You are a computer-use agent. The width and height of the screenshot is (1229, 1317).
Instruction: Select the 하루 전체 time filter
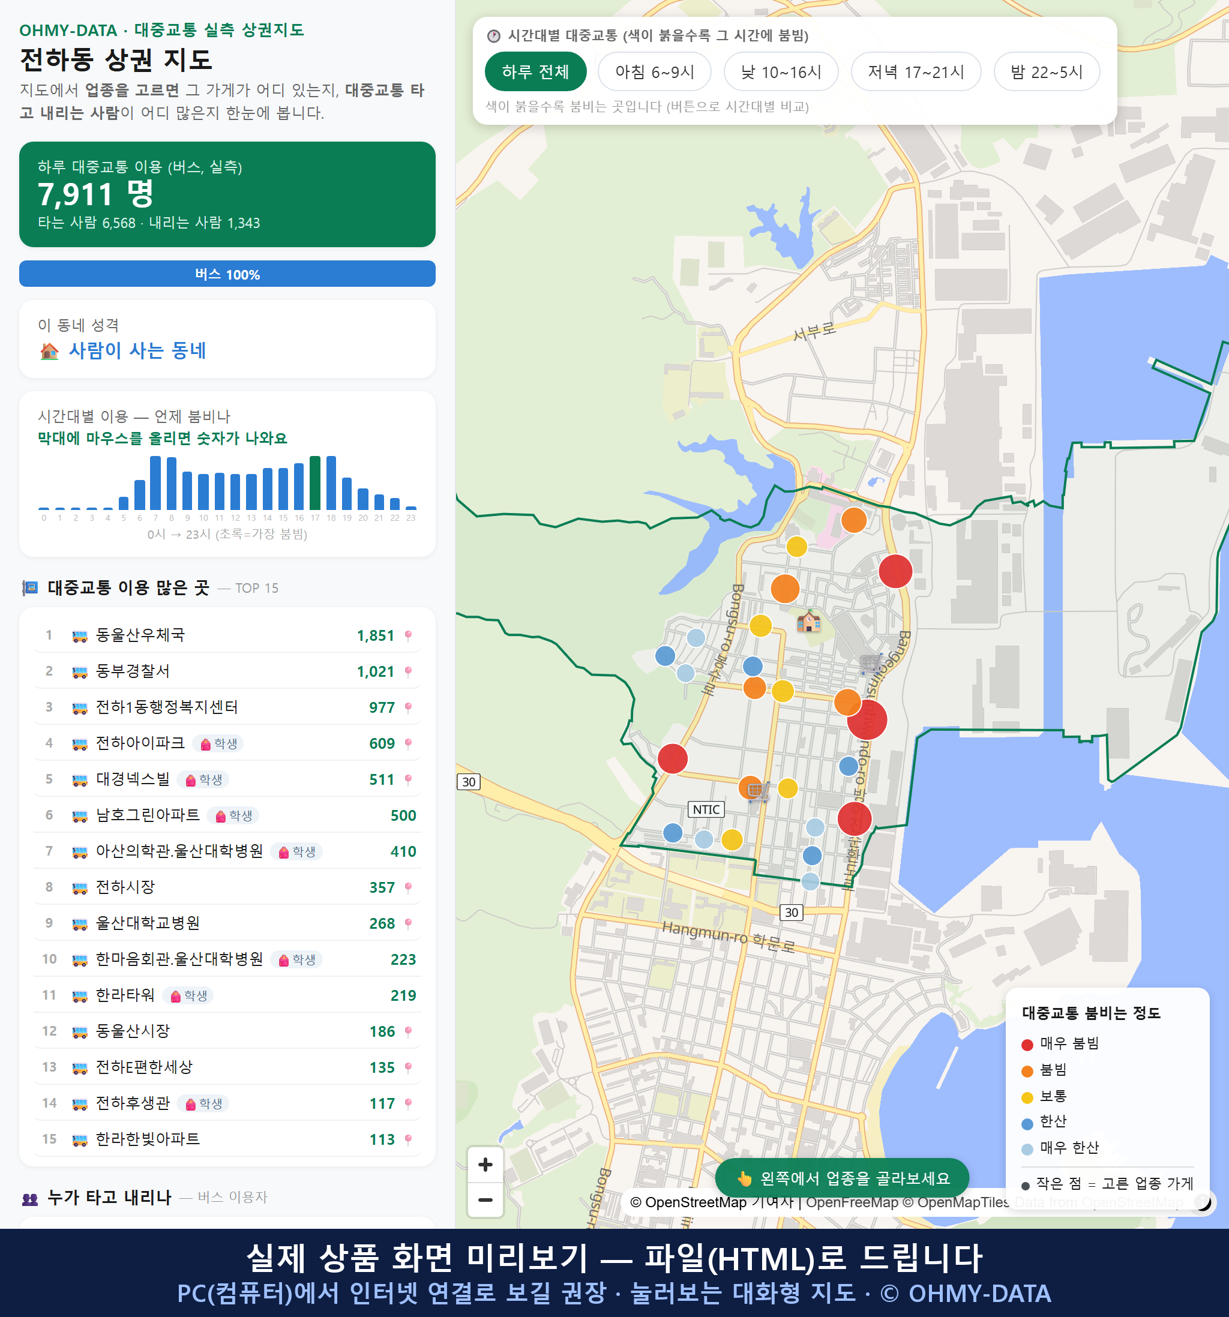pos(535,71)
